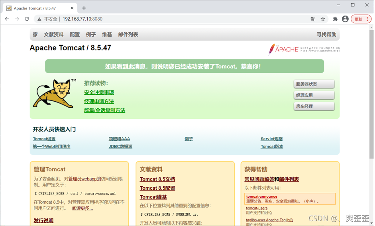Click the Tomcat cat logo image
The width and height of the screenshot is (375, 226).
(54, 94)
